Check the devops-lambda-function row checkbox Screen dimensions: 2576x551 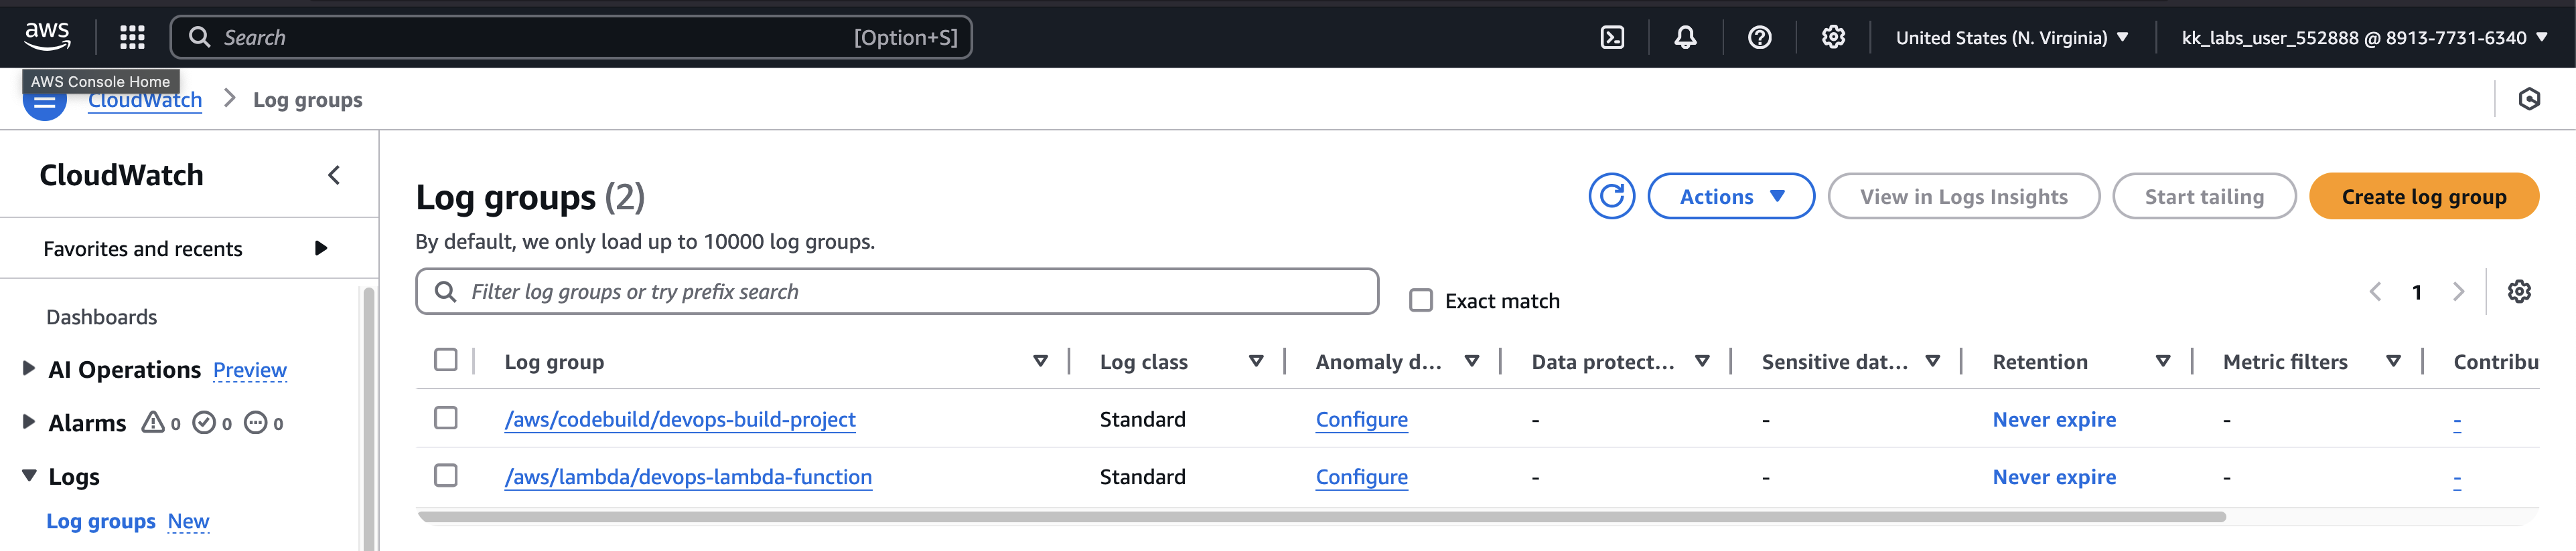pyautogui.click(x=446, y=476)
